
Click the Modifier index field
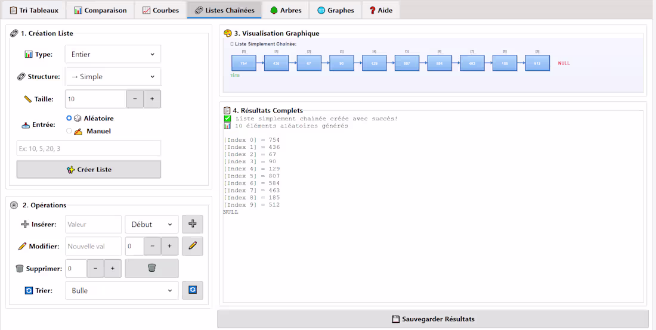(135, 247)
